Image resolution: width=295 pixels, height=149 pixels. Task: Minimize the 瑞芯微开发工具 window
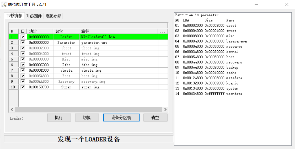(256, 4)
